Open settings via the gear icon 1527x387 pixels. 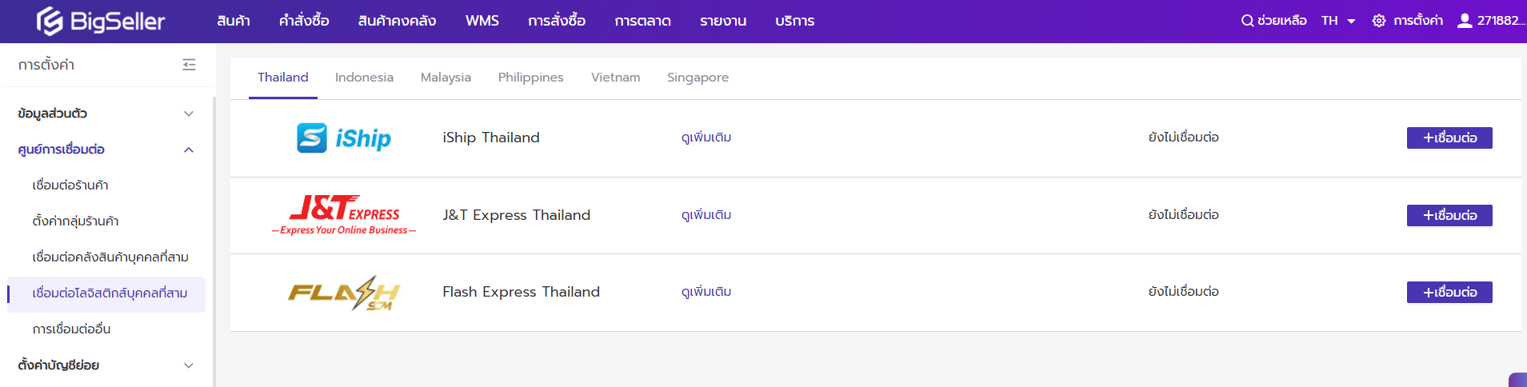[x=1379, y=21]
